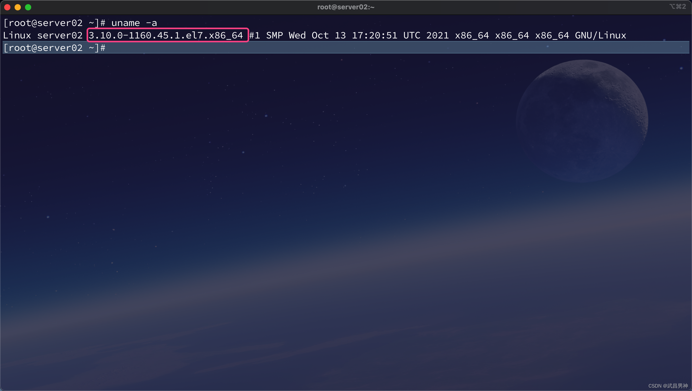Click the moon in terminal background
This screenshot has width=692, height=391.
(582, 121)
